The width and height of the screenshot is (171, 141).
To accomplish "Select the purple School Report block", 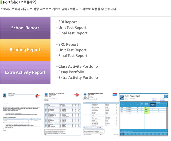I will pyautogui.click(x=25, y=28).
